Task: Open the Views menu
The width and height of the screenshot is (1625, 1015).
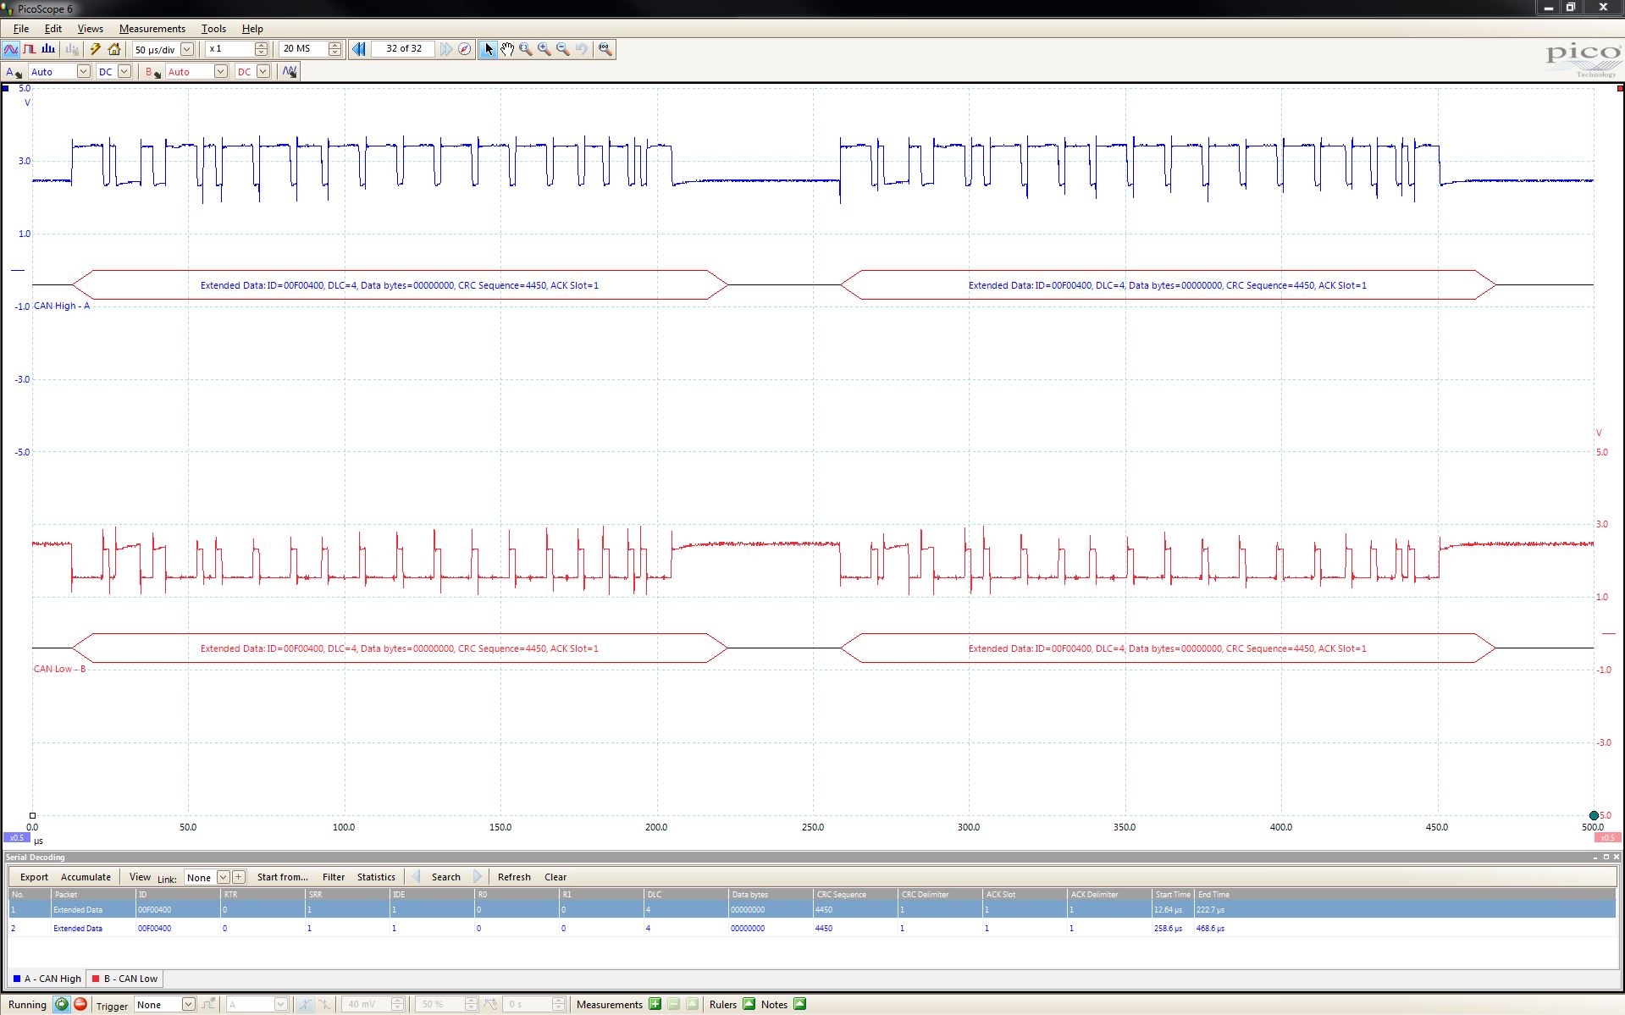Action: click(90, 28)
